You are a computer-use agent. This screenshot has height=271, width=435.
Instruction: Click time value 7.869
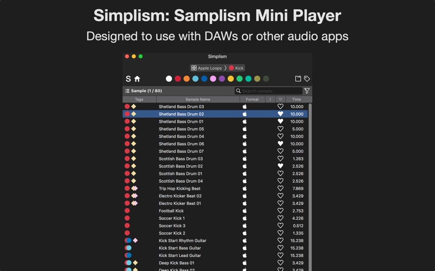pos(297,188)
